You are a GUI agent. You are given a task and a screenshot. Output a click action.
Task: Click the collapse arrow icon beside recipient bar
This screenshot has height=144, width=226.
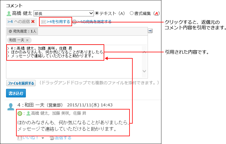(x=150, y=31)
